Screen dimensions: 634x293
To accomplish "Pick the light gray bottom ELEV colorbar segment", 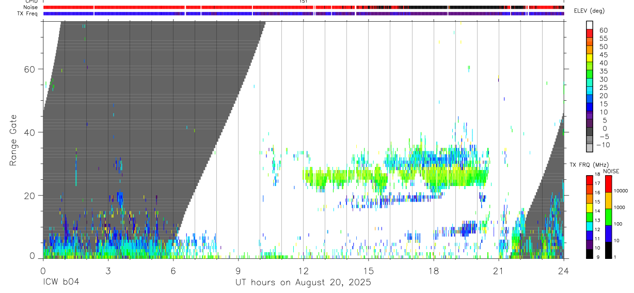I will pos(590,147).
